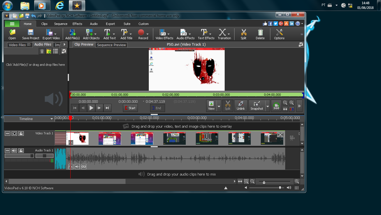Create a new folder in the media bin
This screenshot has height=215, width=381.
[x=49, y=51]
